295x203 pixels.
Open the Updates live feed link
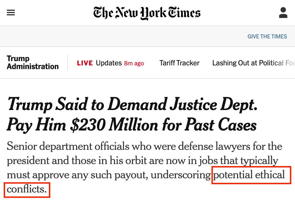point(109,63)
